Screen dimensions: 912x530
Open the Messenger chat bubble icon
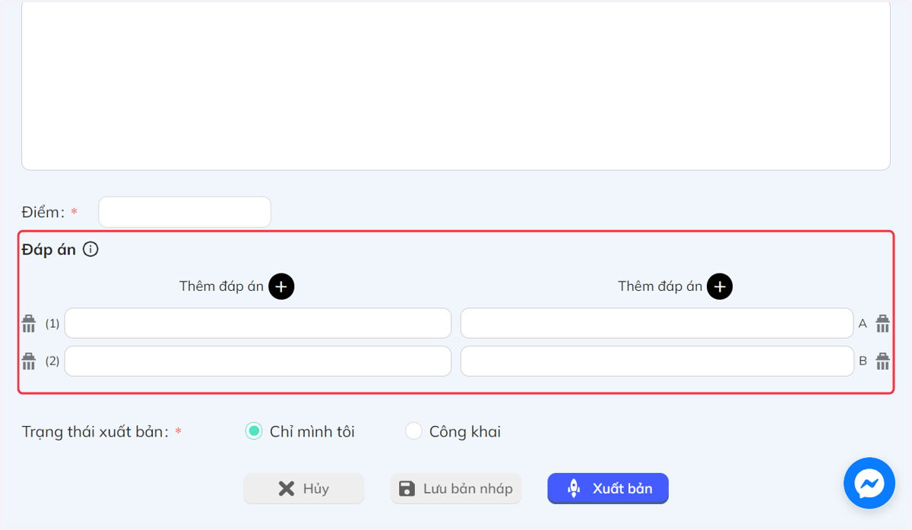(x=869, y=483)
